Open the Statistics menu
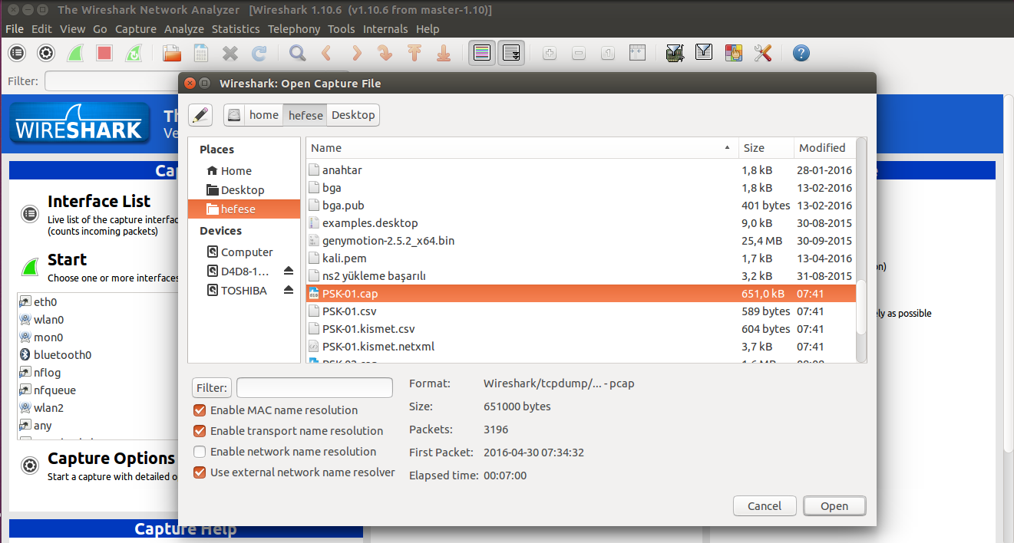This screenshot has height=543, width=1014. point(236,29)
